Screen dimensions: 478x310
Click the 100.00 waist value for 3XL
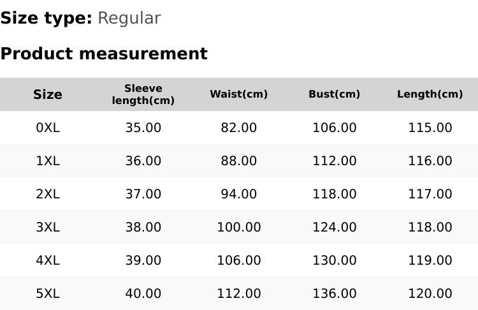pos(239,227)
